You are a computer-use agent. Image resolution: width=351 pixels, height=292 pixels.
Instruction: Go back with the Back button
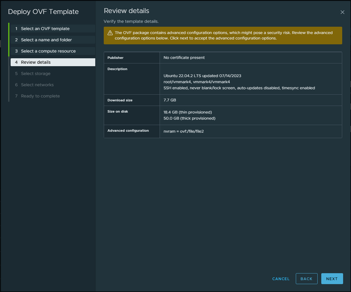tap(306, 279)
